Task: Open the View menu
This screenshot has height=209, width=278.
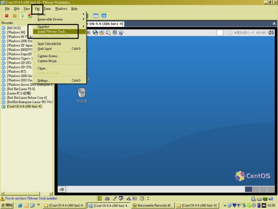Action: tap(27, 9)
